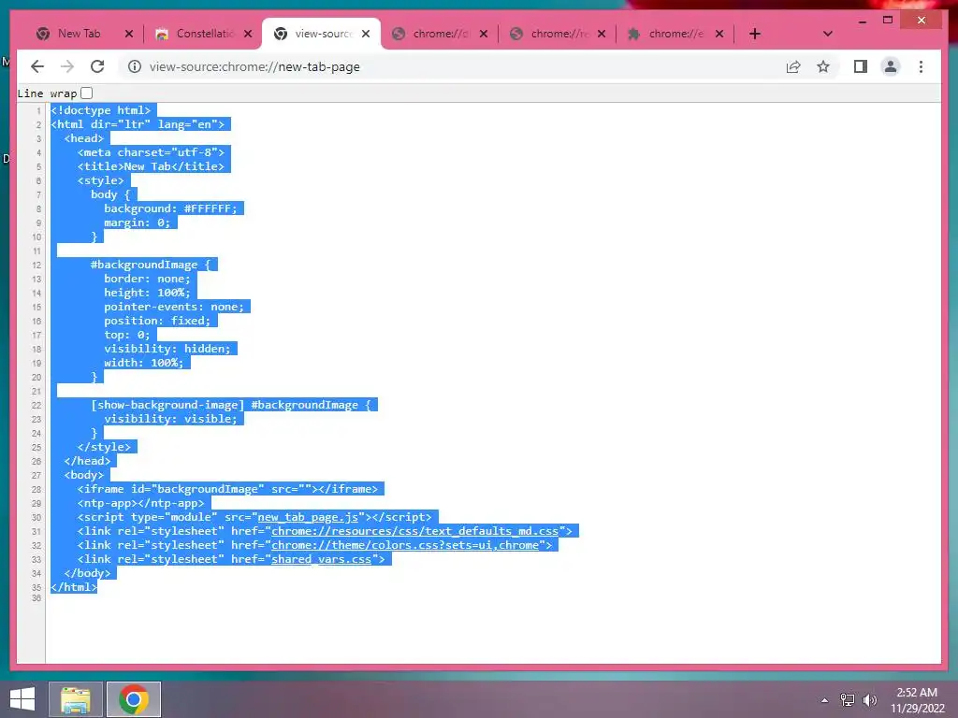Click the iframe id="backgroundImage" line
The height and width of the screenshot is (718, 958).
(x=227, y=489)
